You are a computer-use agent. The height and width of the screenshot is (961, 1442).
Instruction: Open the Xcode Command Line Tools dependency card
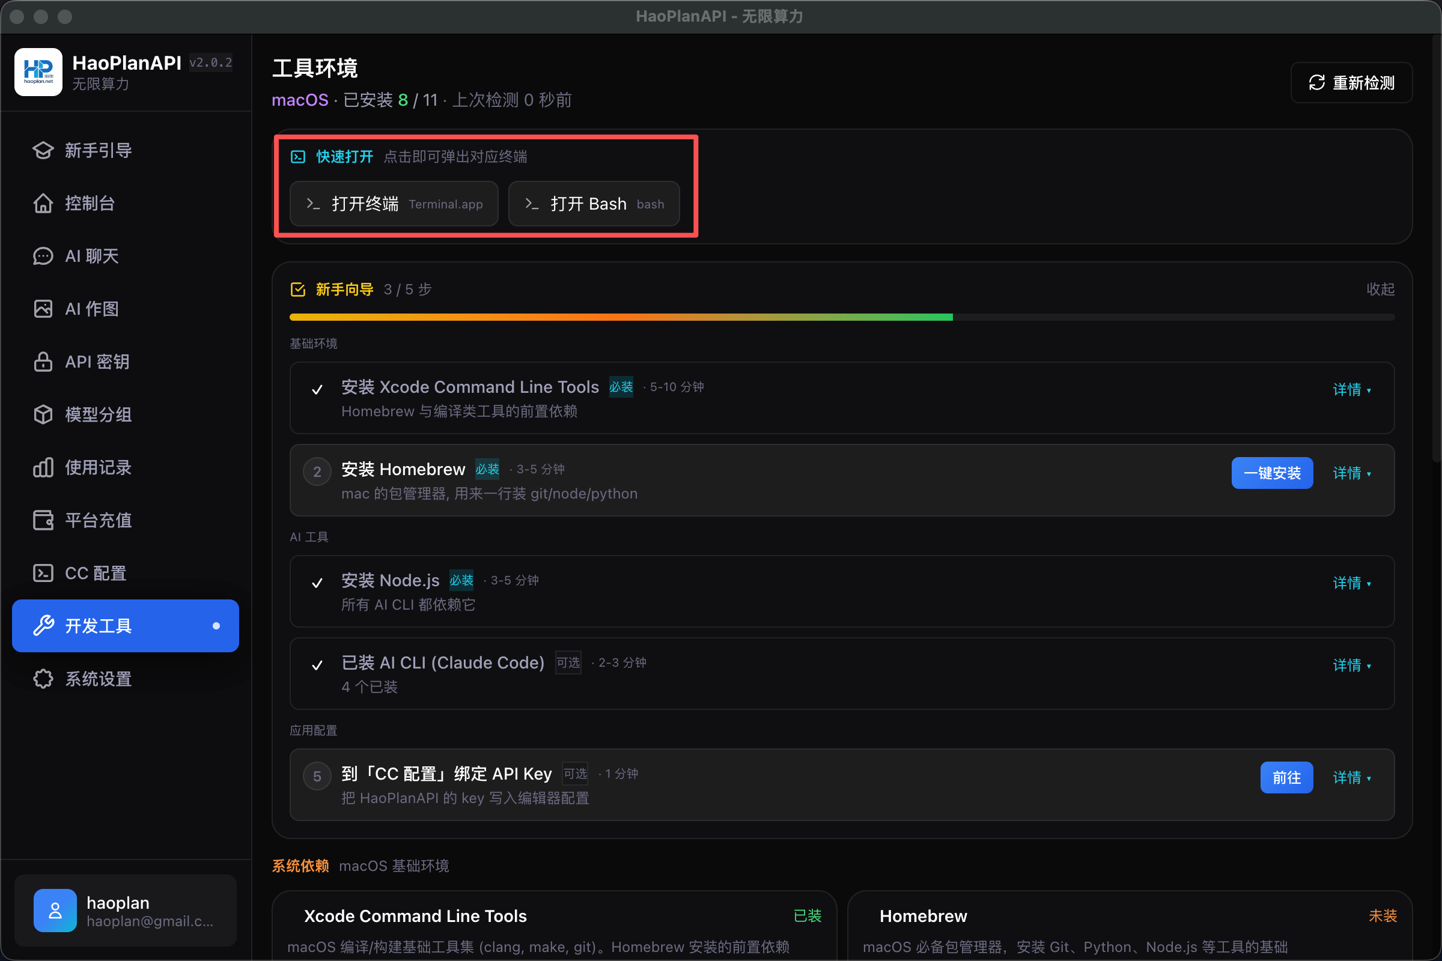[x=554, y=926]
